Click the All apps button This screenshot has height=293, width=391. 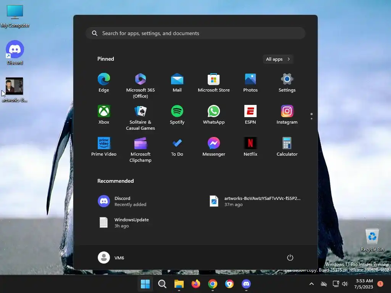click(278, 59)
